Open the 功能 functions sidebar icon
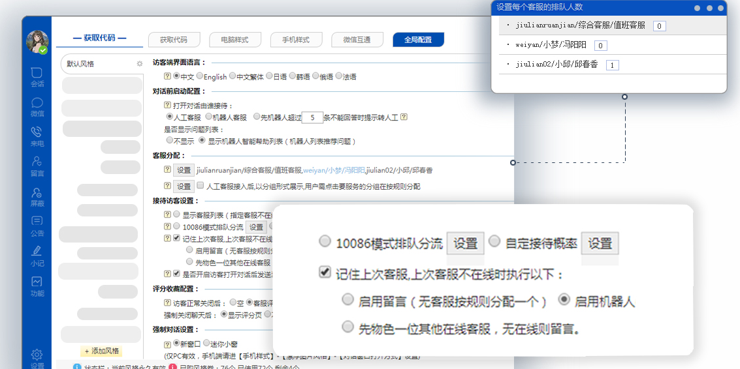 click(37, 286)
